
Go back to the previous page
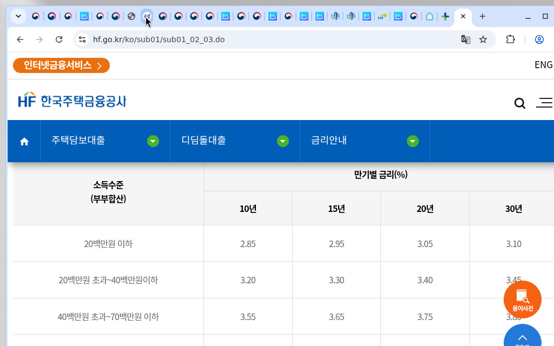[20, 39]
